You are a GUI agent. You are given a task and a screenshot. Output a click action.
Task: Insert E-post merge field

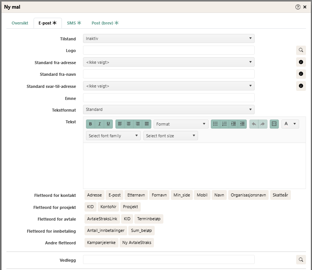(115, 195)
